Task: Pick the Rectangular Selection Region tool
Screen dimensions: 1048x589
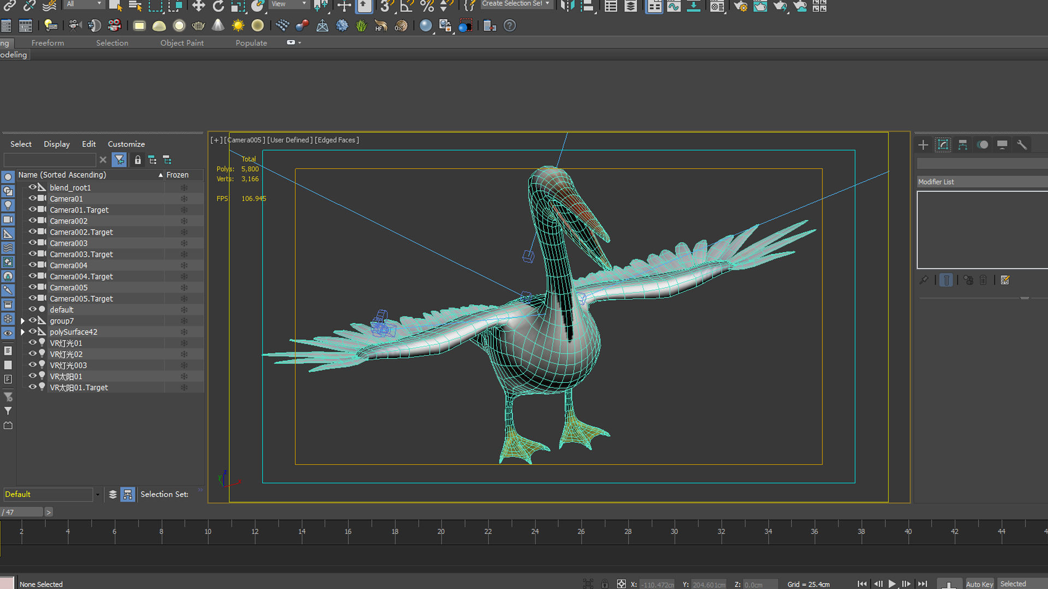Action: coord(155,6)
